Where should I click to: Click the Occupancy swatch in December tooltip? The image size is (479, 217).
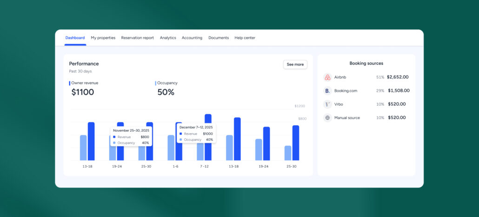tap(180, 140)
